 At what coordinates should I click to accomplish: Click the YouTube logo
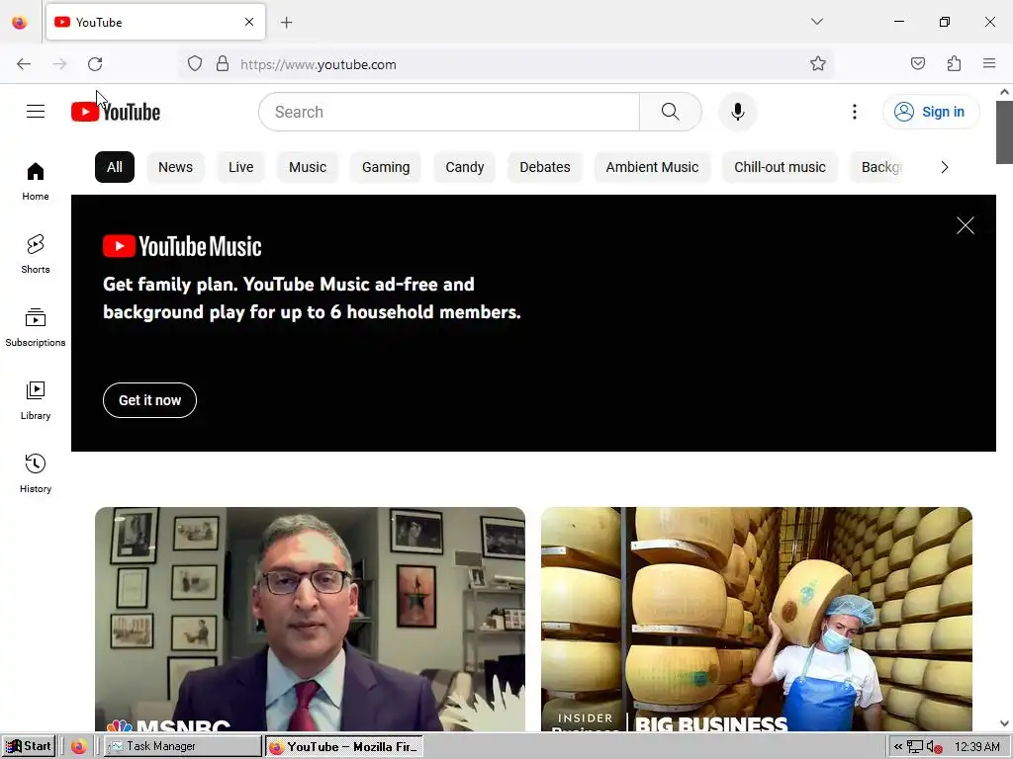click(116, 112)
